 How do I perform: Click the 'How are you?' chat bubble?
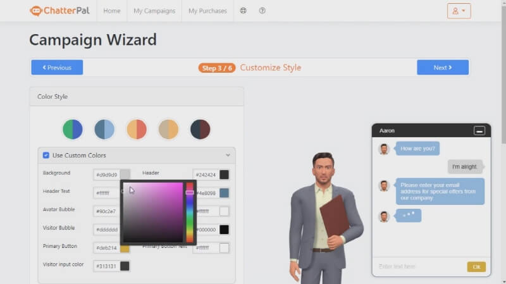point(417,149)
